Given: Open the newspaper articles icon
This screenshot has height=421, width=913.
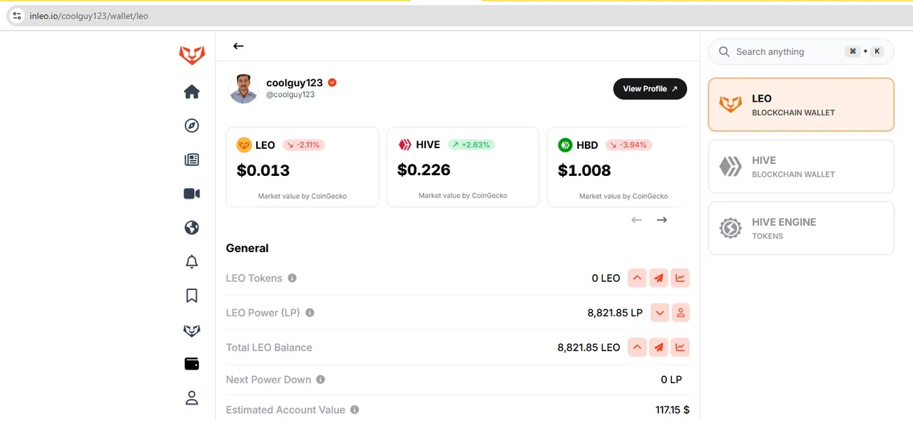Looking at the screenshot, I should pyautogui.click(x=192, y=160).
